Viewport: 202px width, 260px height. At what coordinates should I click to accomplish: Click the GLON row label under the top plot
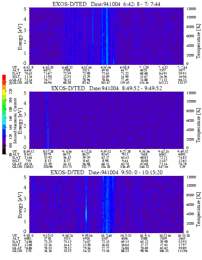[x=17, y=83]
